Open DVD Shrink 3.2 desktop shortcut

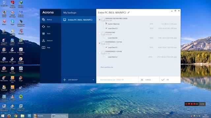click(x=13, y=61)
